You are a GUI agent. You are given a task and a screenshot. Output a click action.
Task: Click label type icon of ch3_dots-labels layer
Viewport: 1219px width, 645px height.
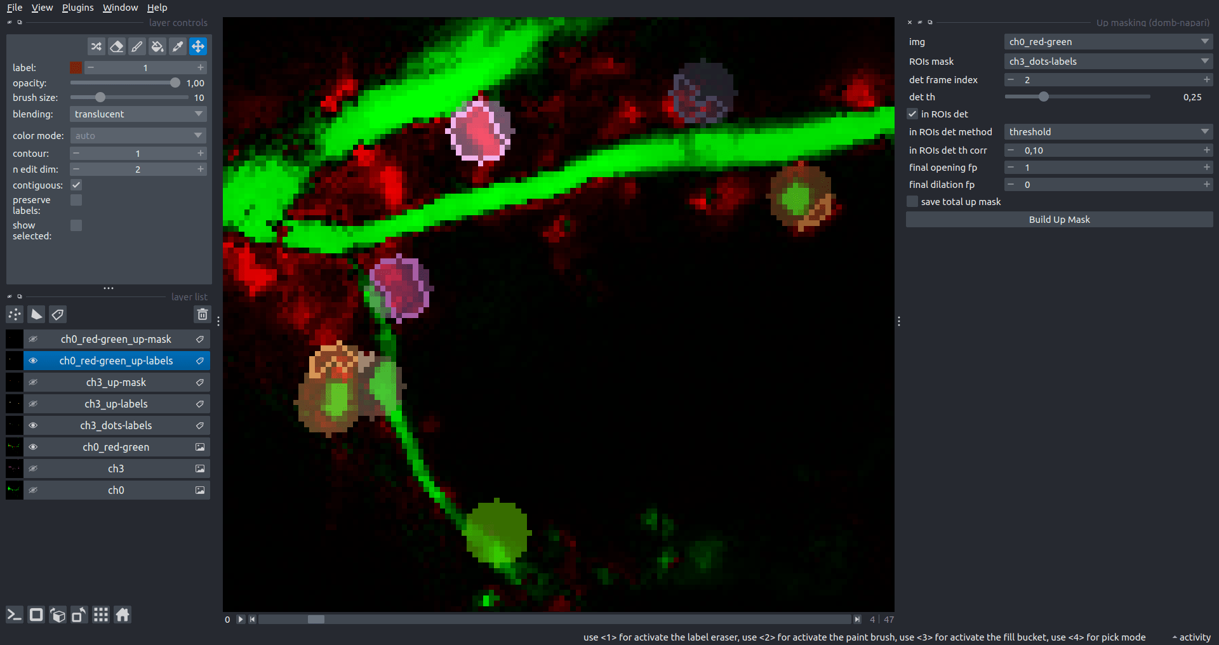point(200,425)
